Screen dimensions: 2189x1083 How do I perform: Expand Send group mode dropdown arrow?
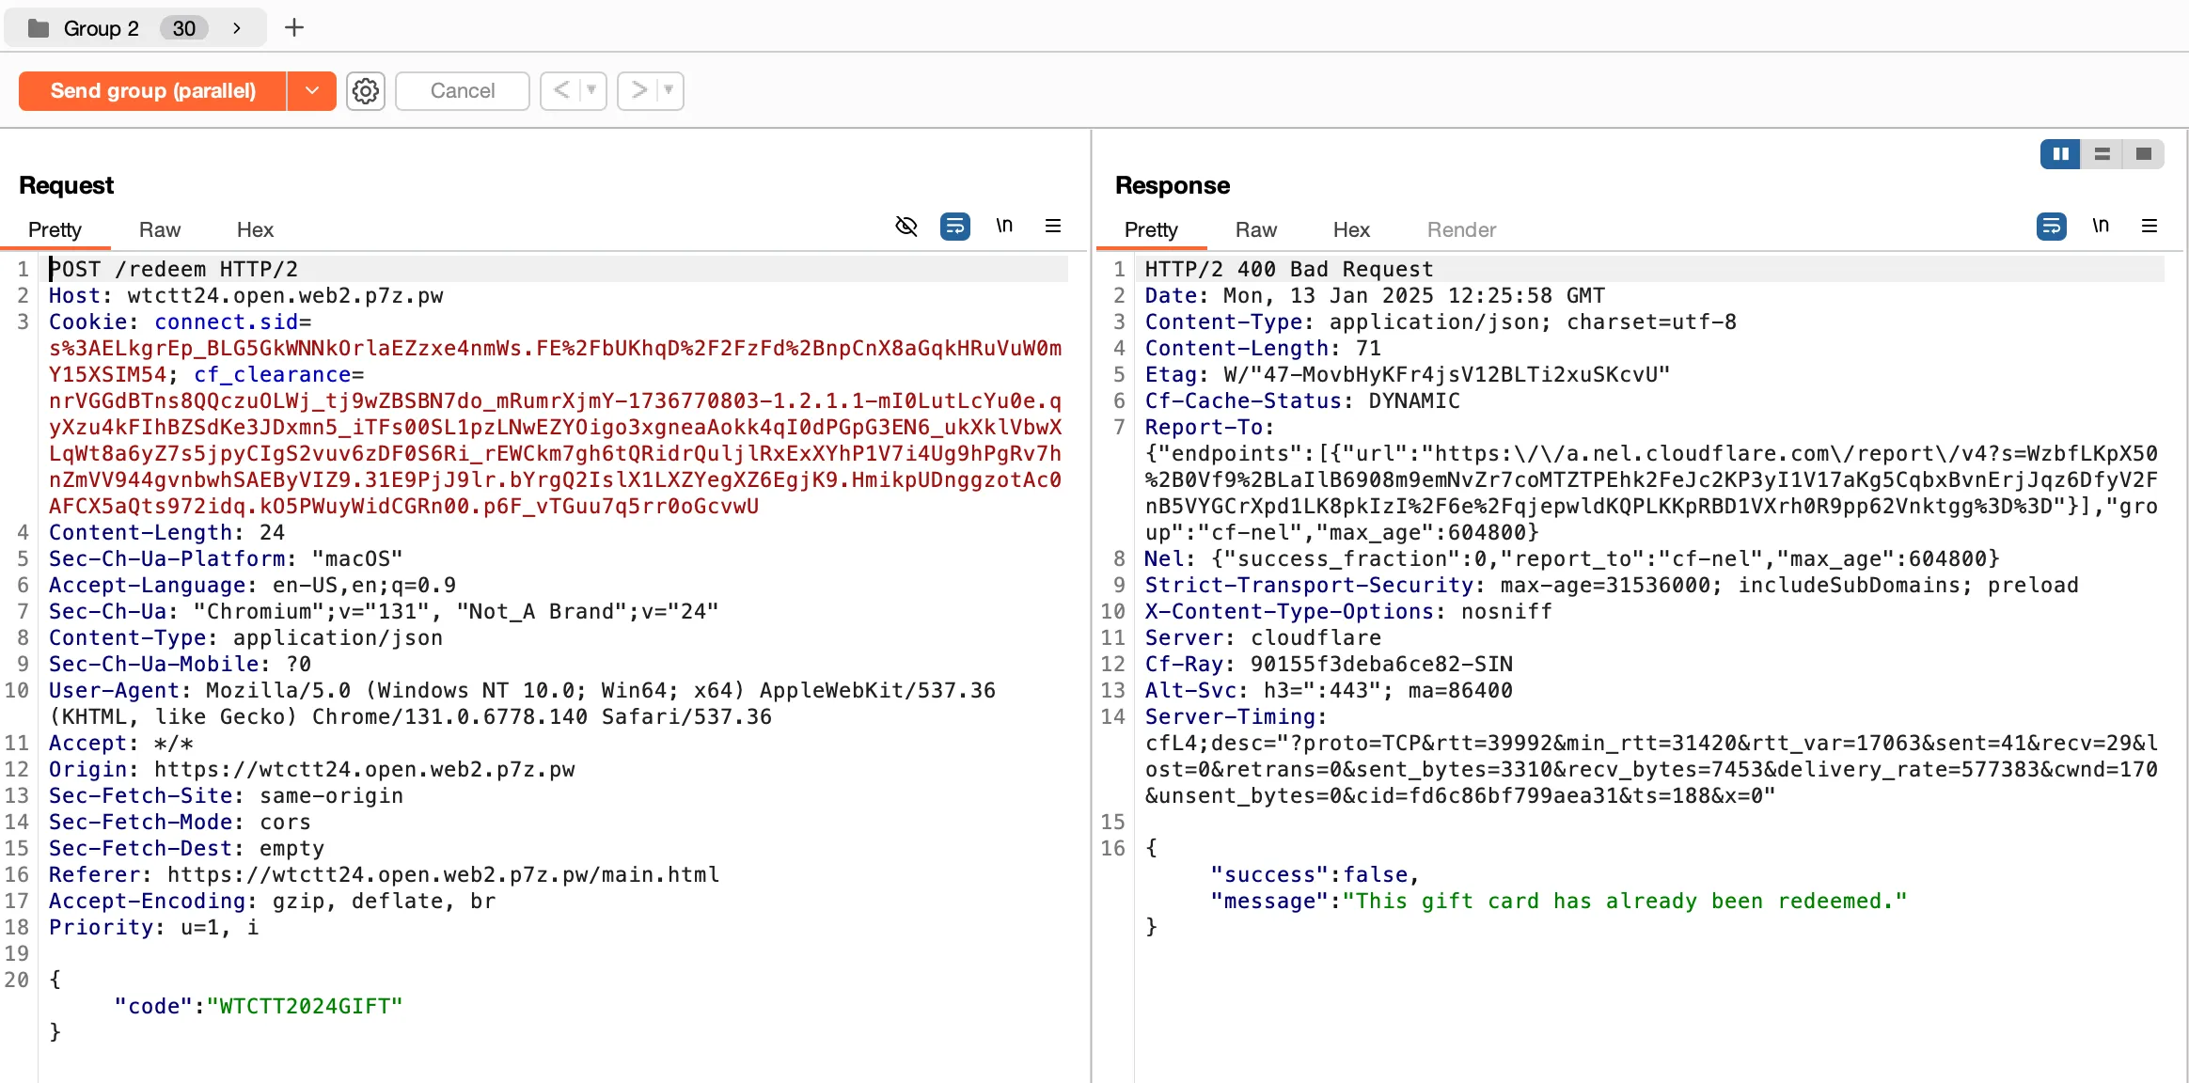(x=312, y=91)
